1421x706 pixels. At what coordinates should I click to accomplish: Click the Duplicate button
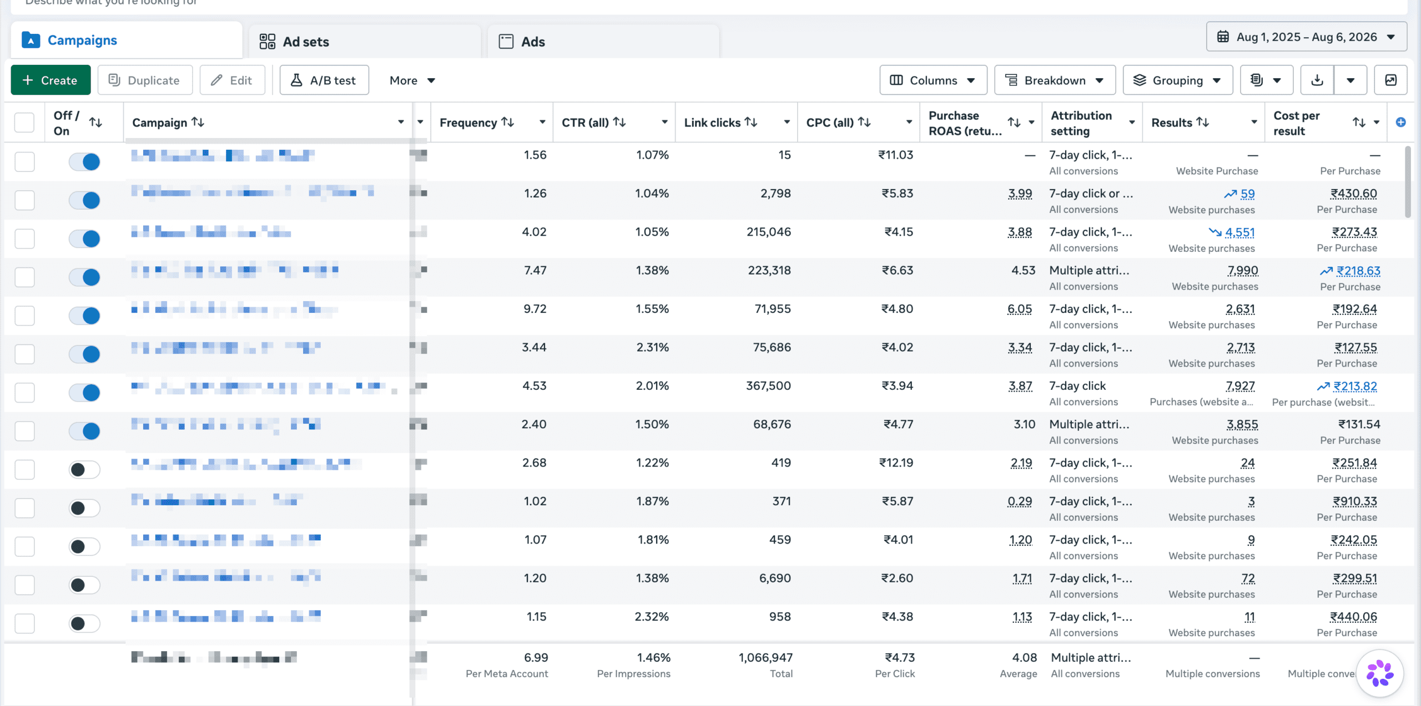[x=145, y=80]
